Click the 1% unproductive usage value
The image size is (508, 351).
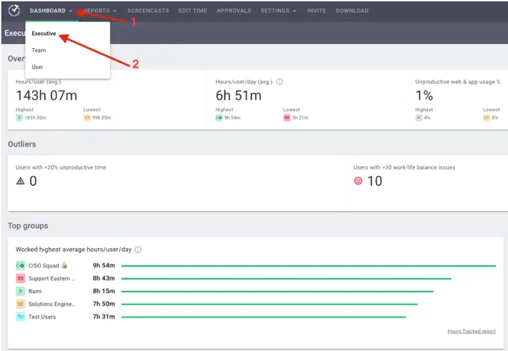point(424,95)
